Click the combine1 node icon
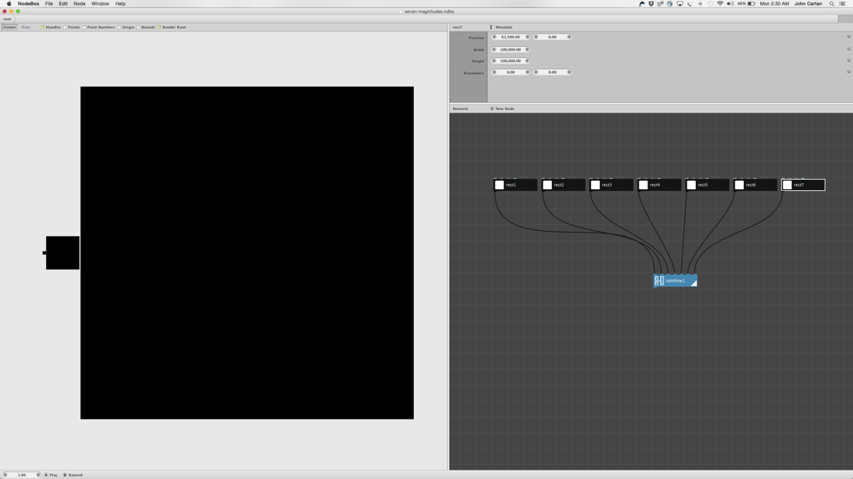Image resolution: width=853 pixels, height=479 pixels. [x=659, y=280]
